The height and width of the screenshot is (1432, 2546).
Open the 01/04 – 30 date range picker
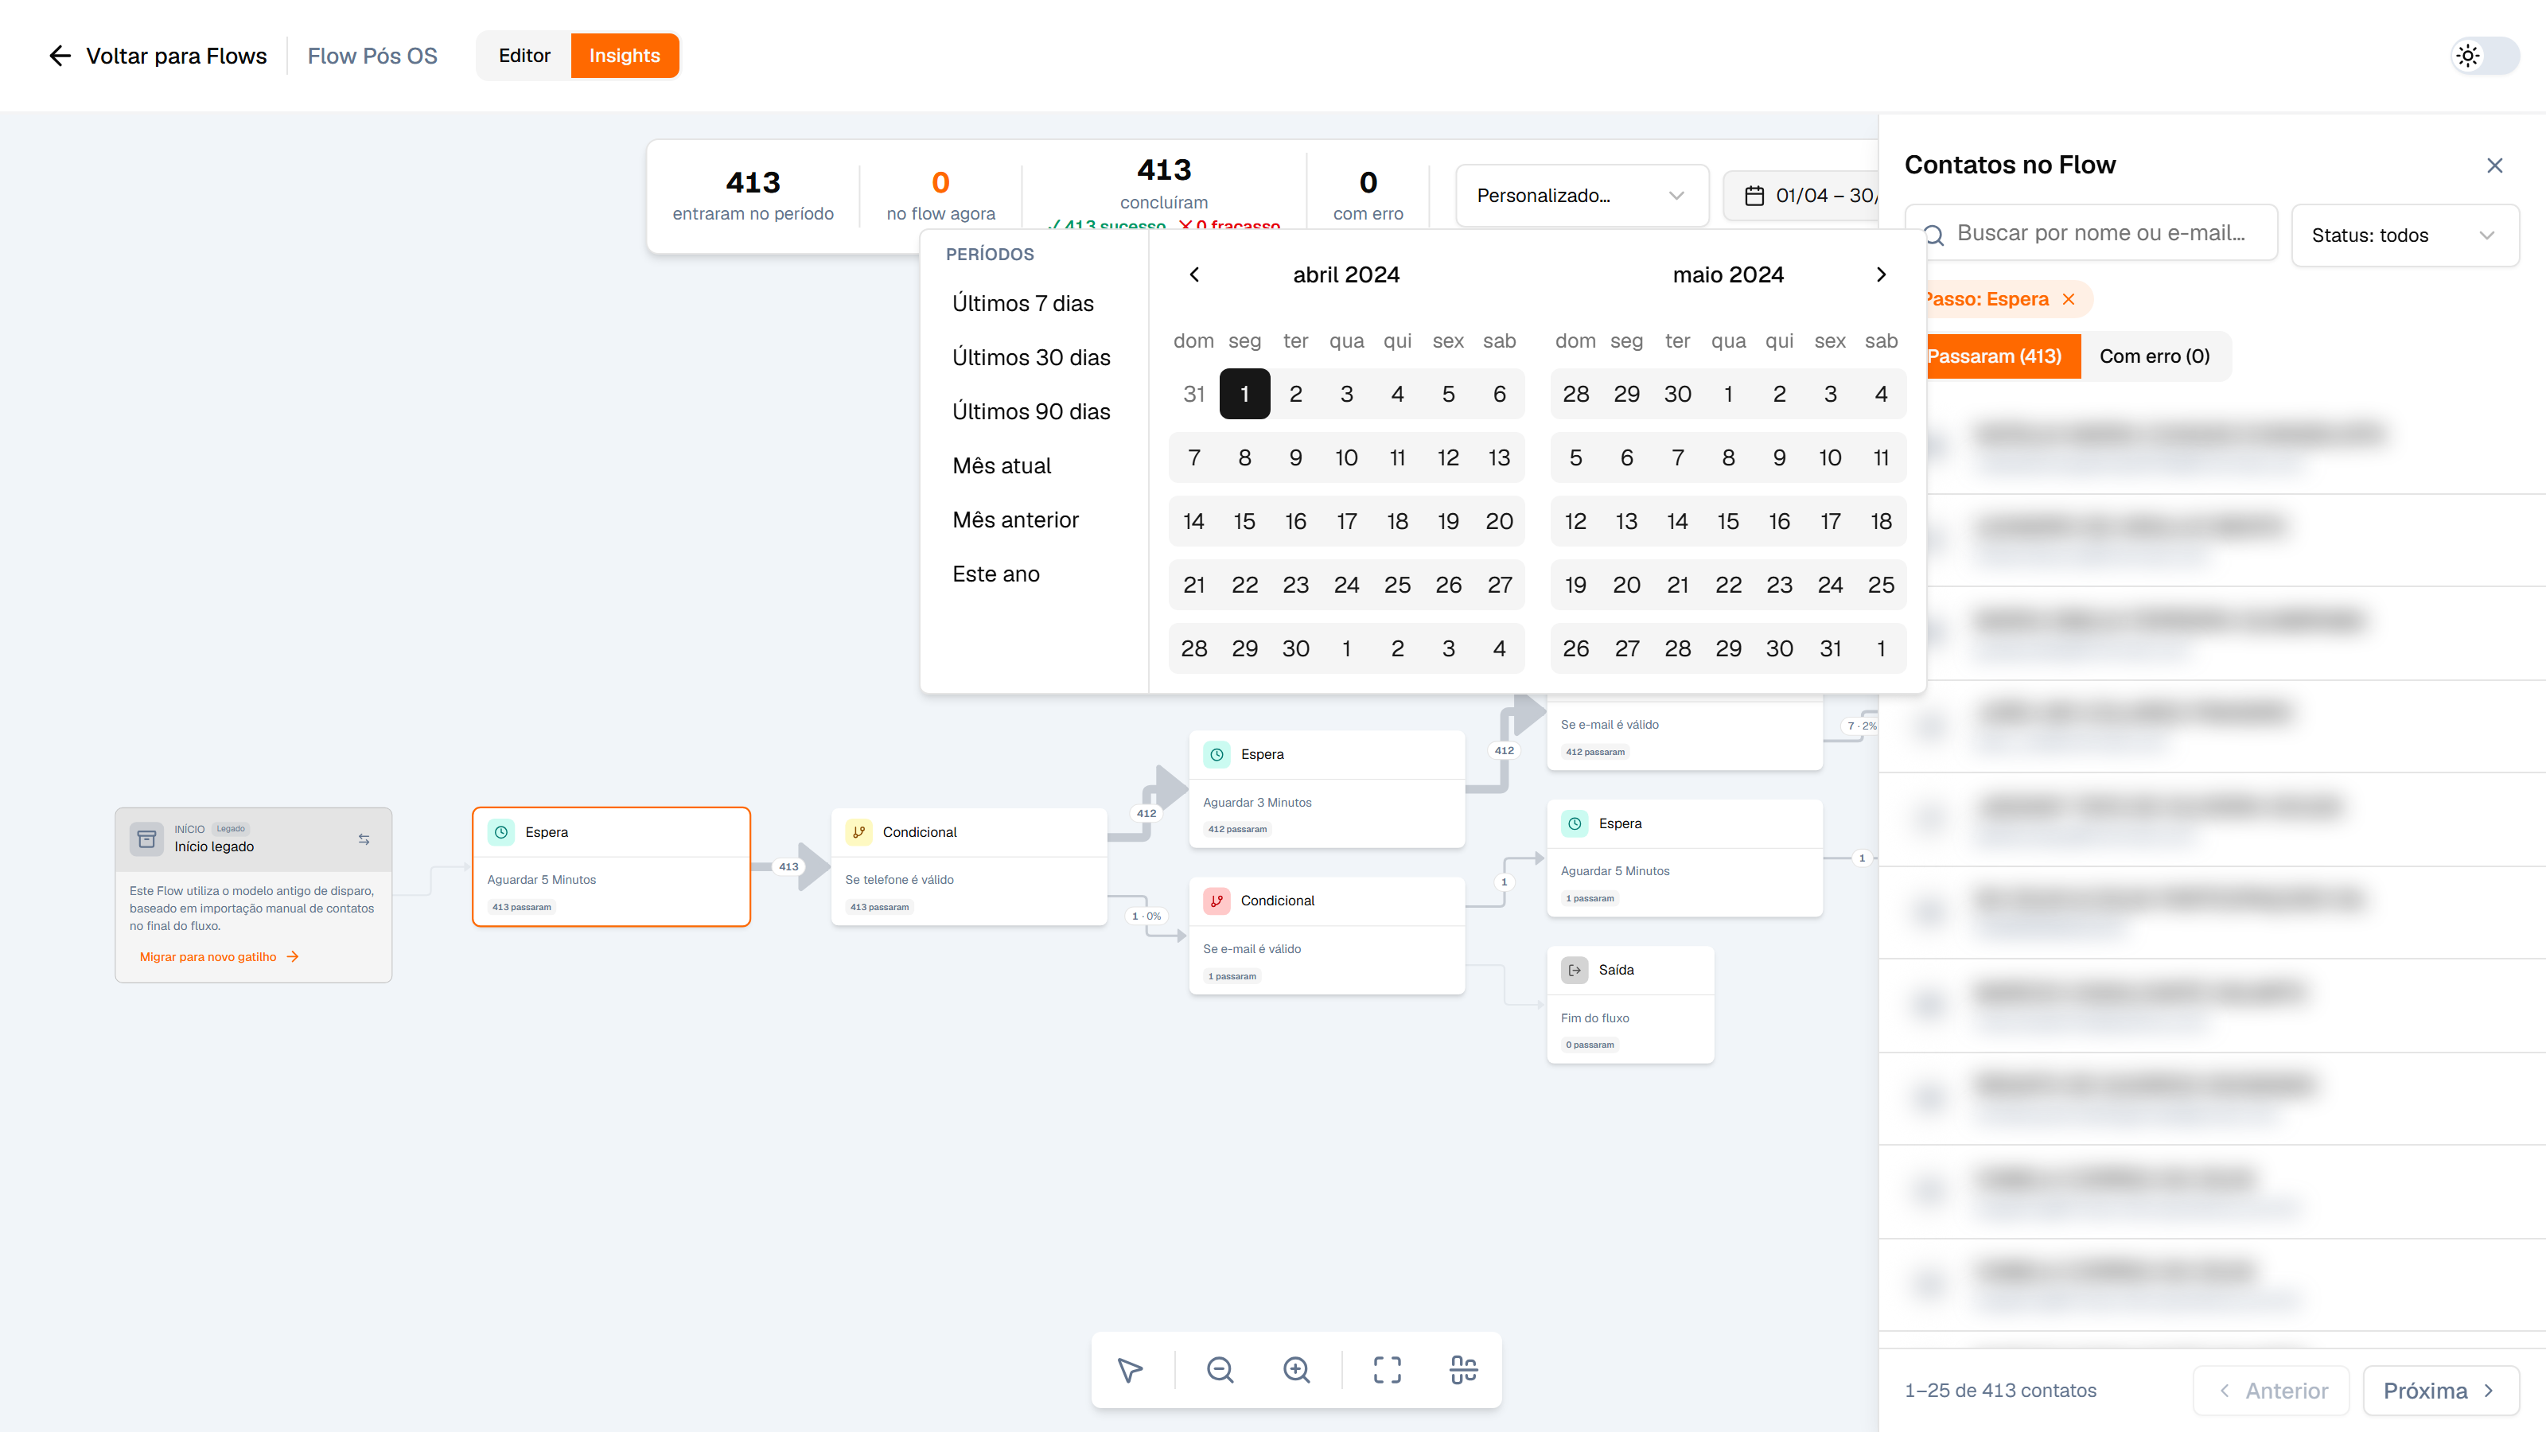point(1800,196)
